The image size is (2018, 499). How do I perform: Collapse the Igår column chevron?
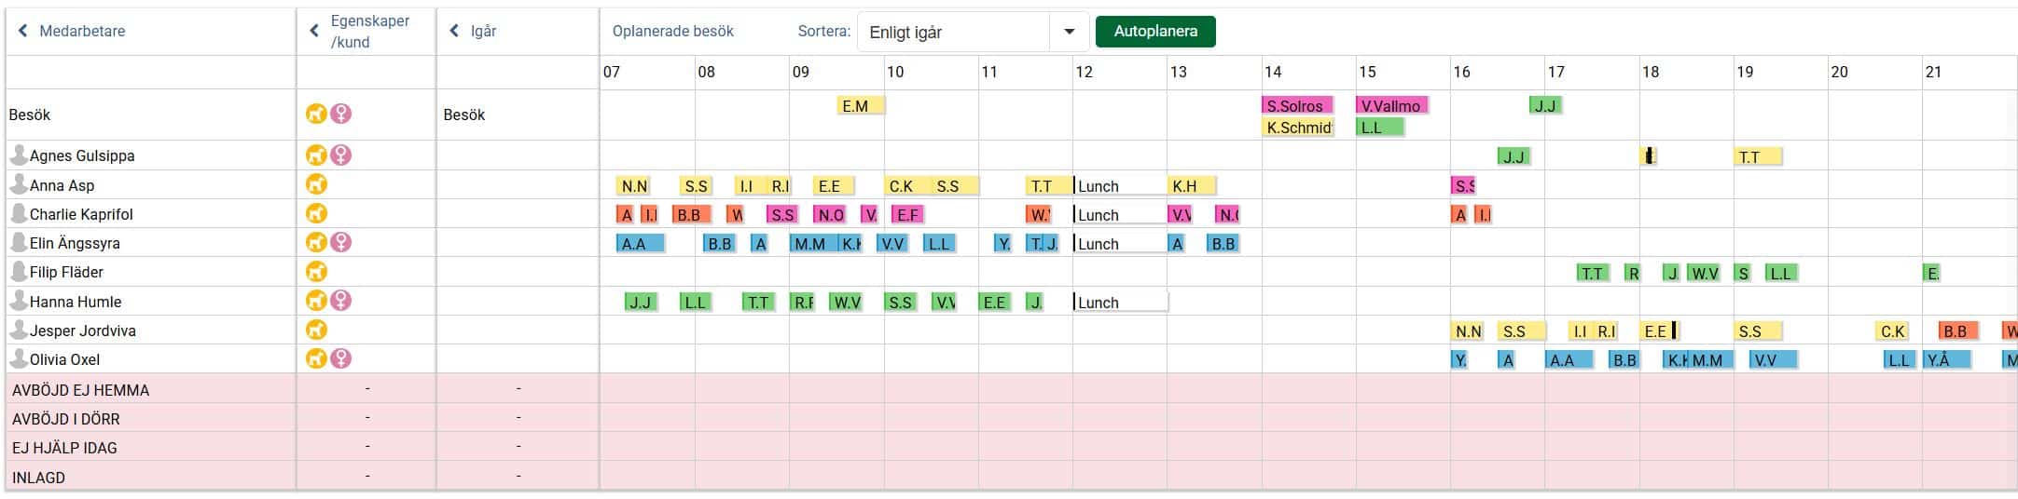pyautogui.click(x=454, y=31)
